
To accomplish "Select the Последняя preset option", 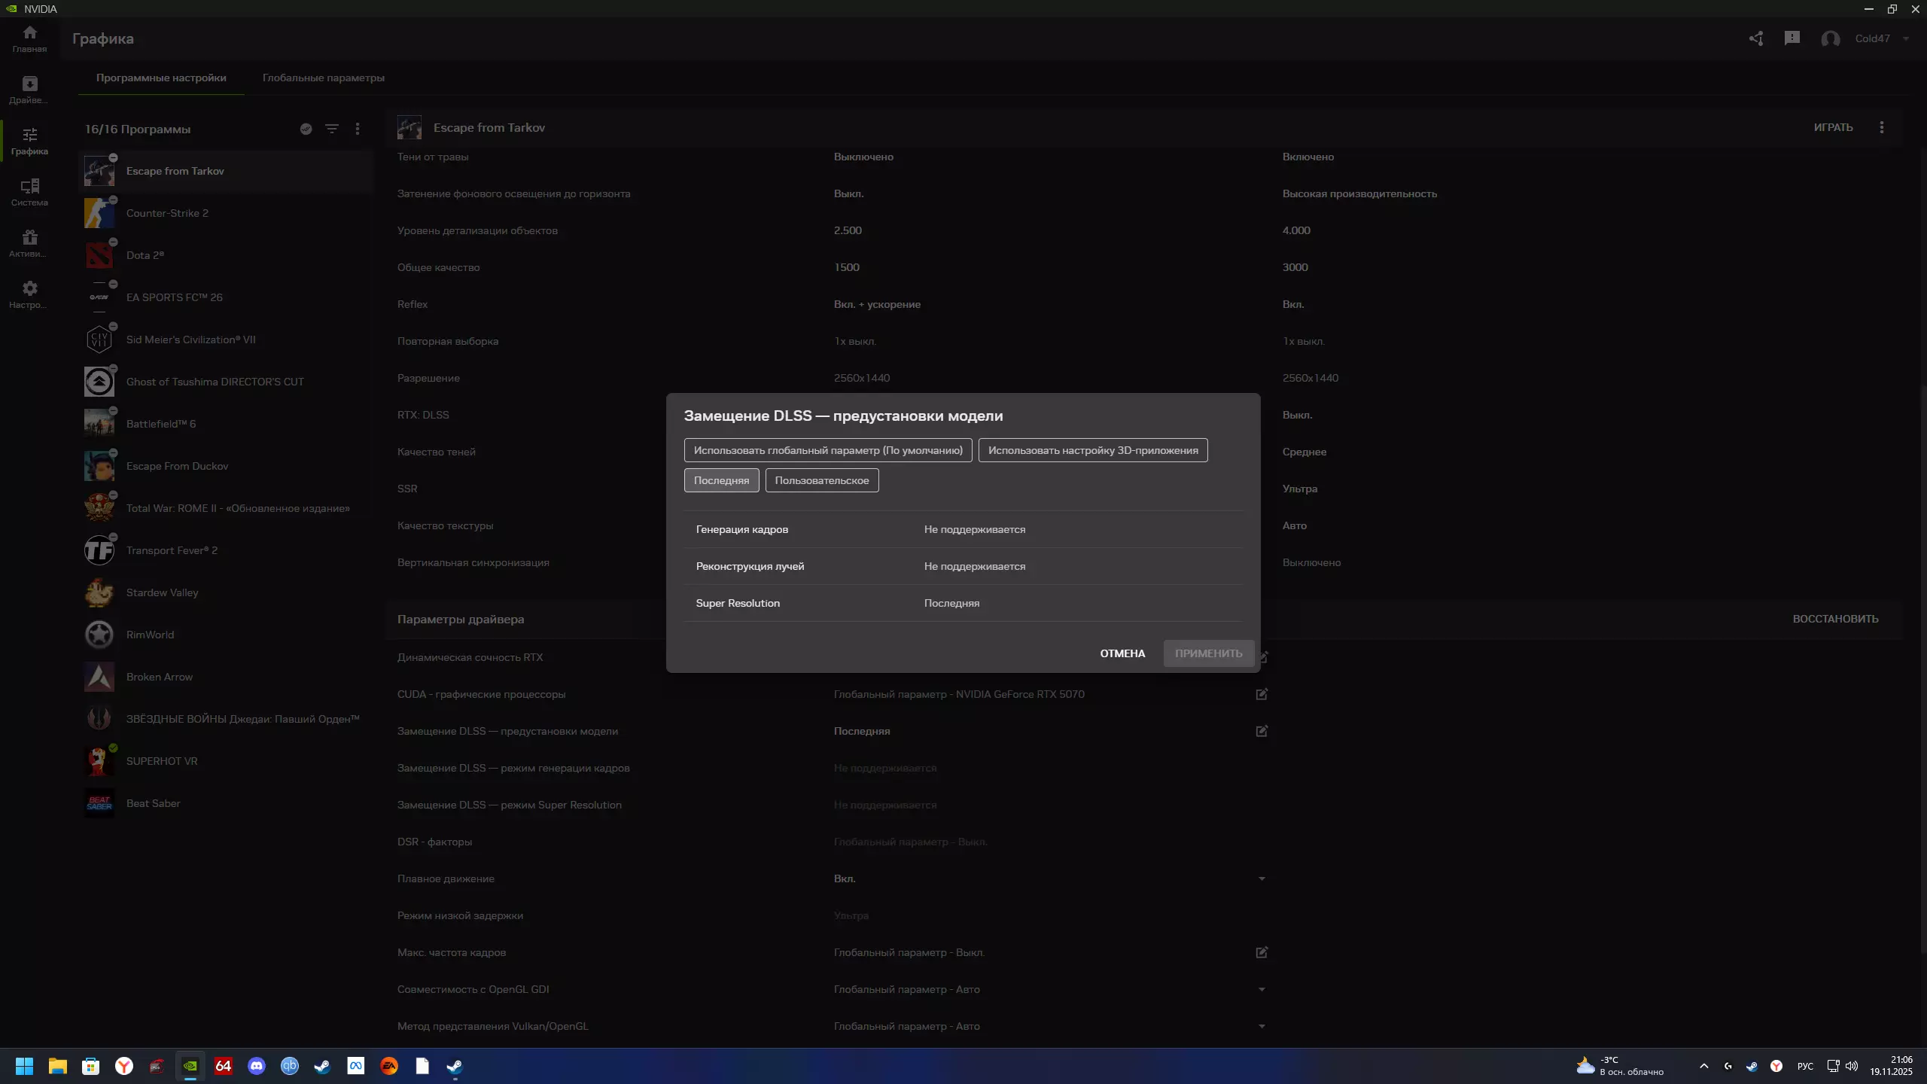I will 721,480.
